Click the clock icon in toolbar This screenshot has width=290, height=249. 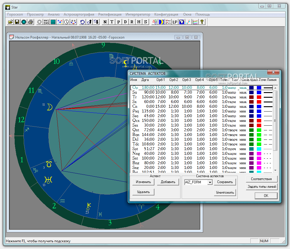(67, 22)
